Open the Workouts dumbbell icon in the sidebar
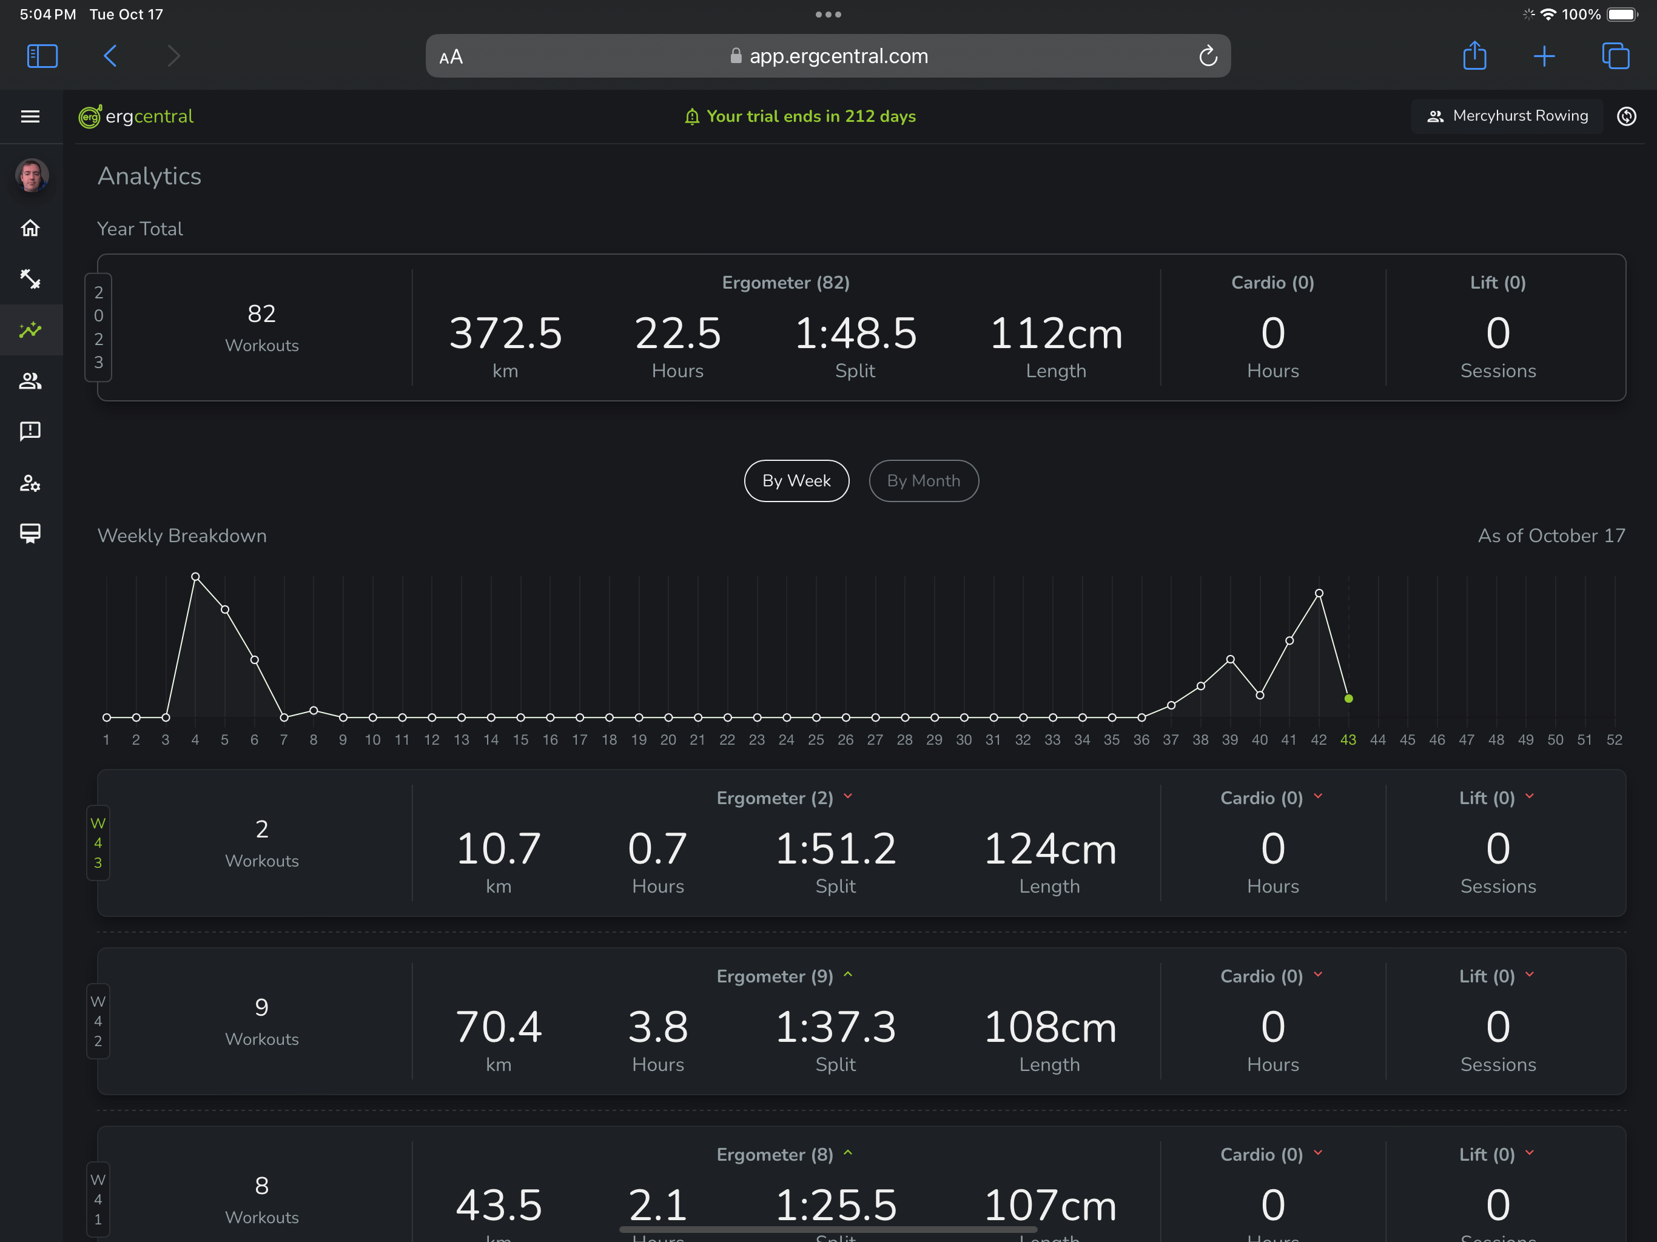 pyautogui.click(x=30, y=279)
